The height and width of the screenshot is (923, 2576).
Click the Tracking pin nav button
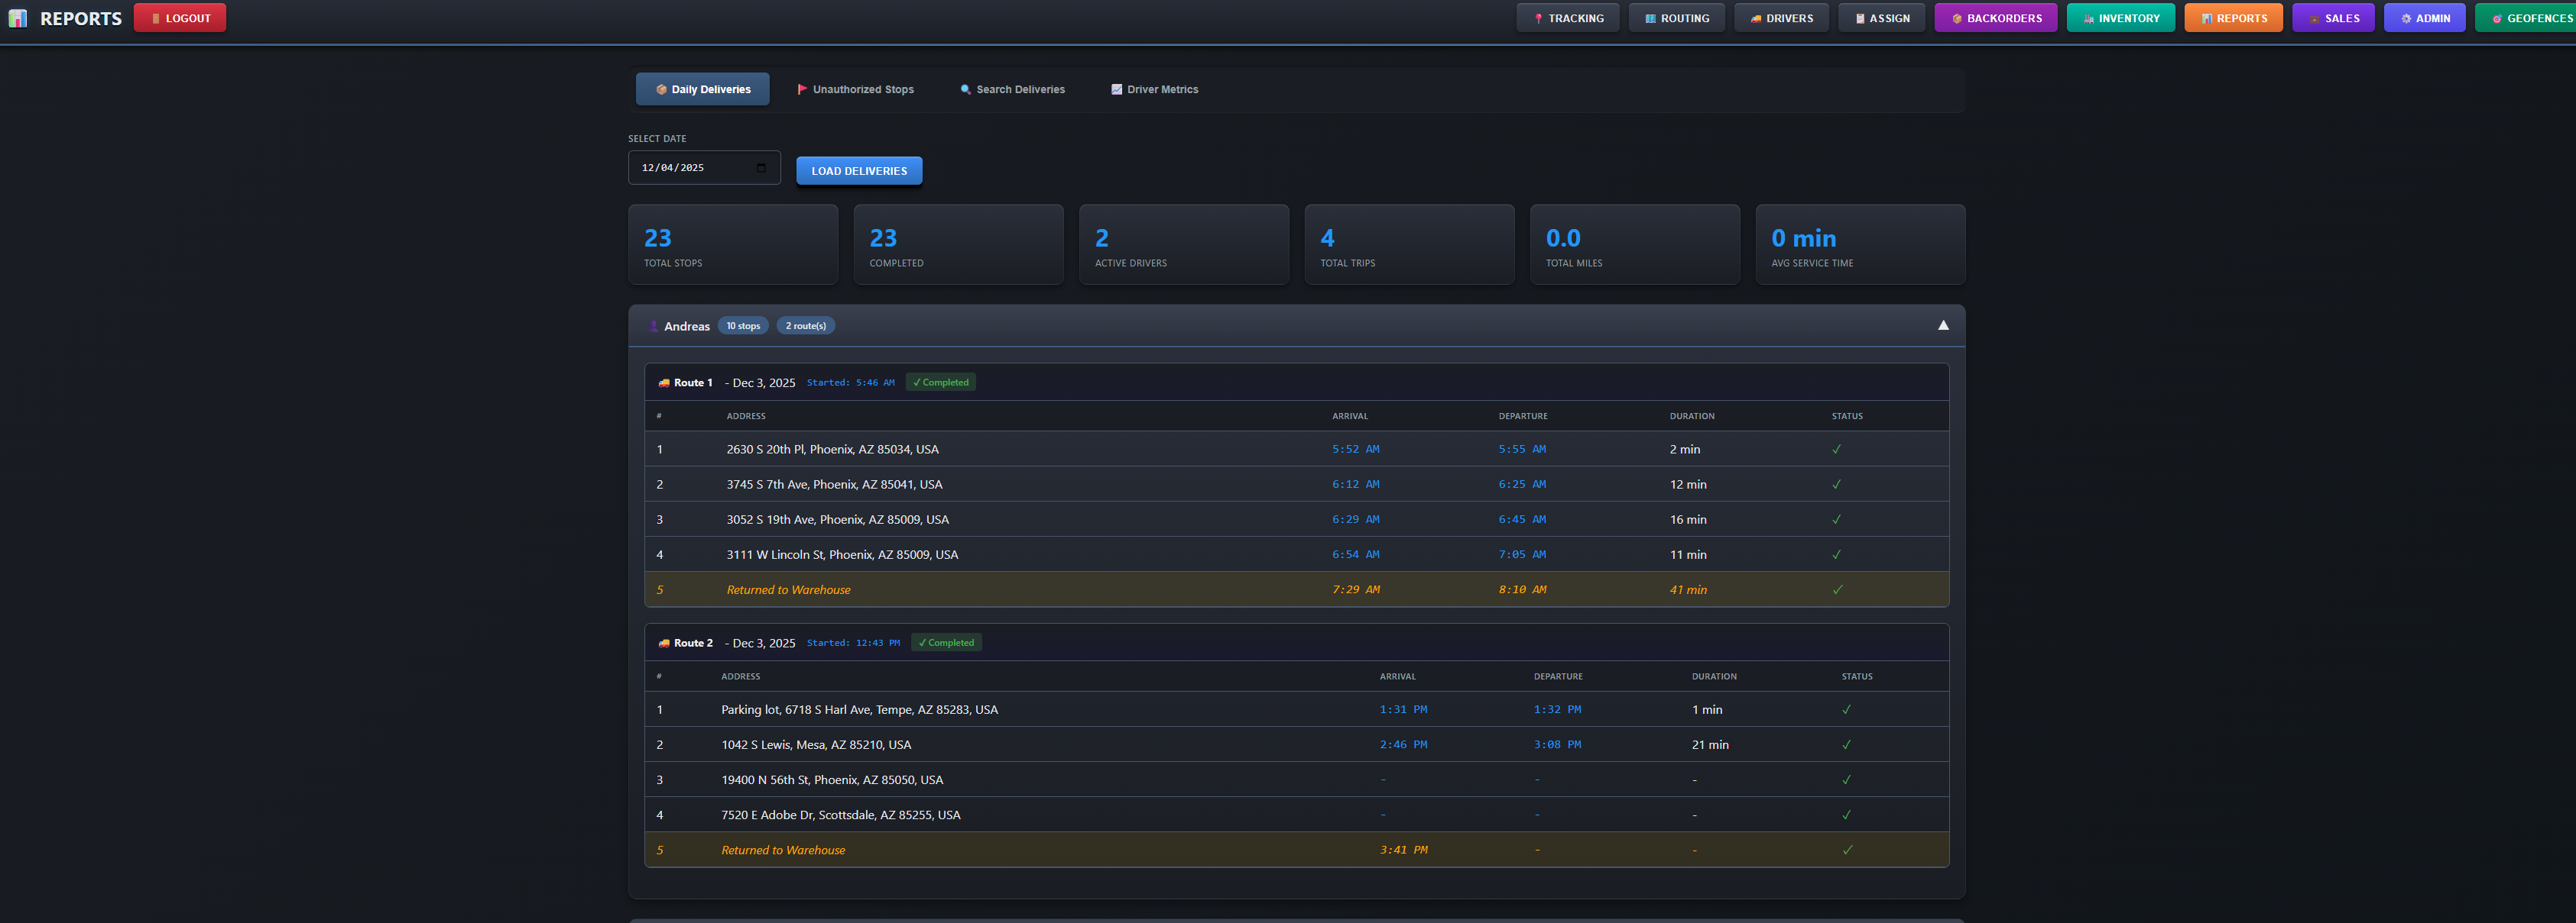coord(1567,18)
